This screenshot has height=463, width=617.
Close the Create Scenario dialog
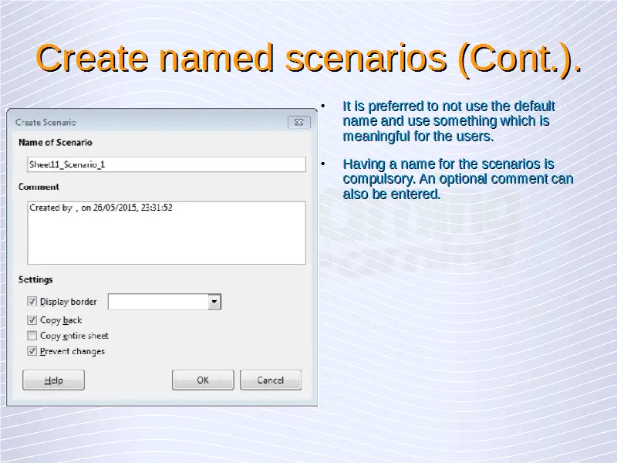click(x=299, y=122)
